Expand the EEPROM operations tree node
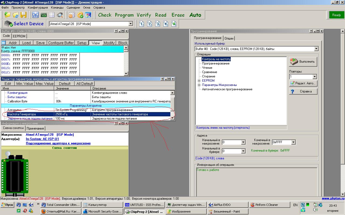Screen dimensions: 345x215 (199, 81)
